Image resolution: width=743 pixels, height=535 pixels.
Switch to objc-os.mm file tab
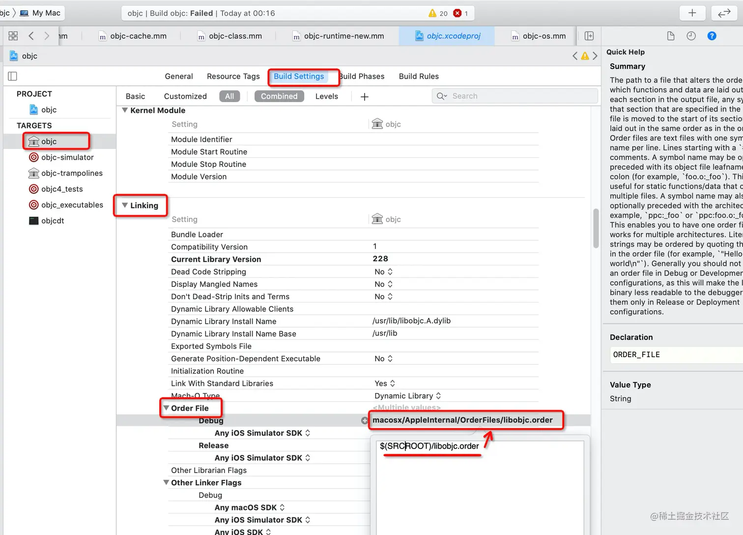point(539,36)
